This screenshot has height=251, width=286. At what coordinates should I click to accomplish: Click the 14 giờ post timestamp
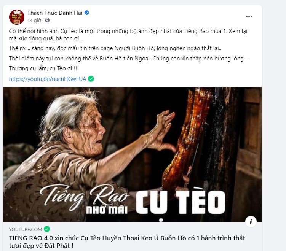point(34,20)
